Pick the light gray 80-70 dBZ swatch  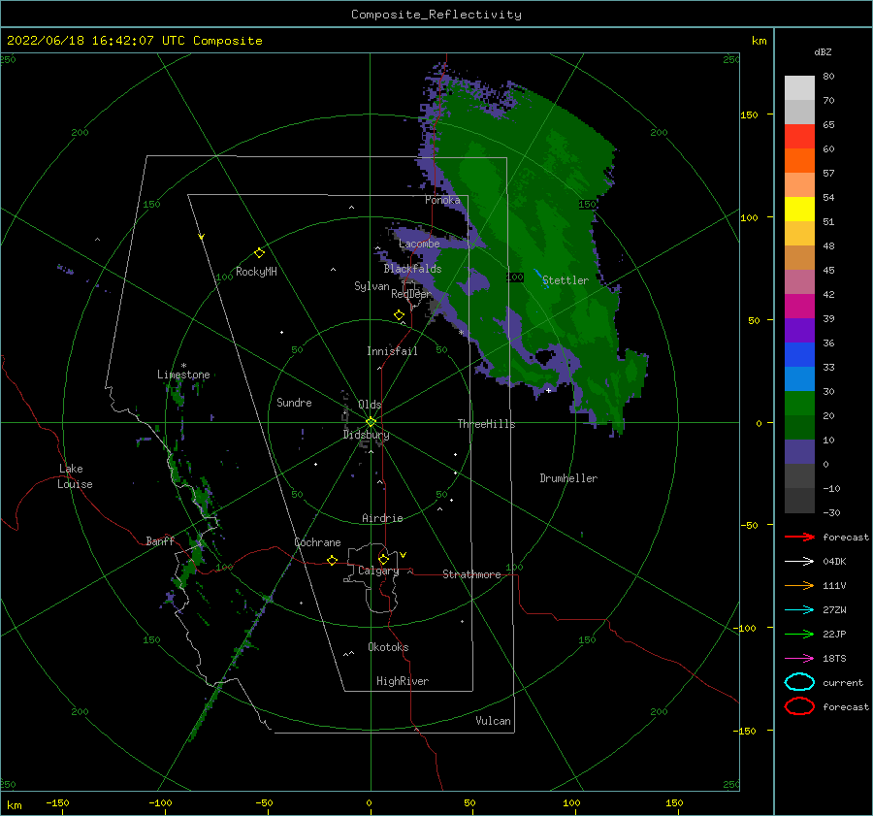click(x=799, y=88)
